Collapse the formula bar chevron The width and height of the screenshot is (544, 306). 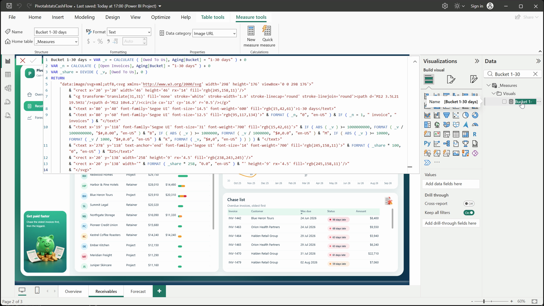point(415,62)
